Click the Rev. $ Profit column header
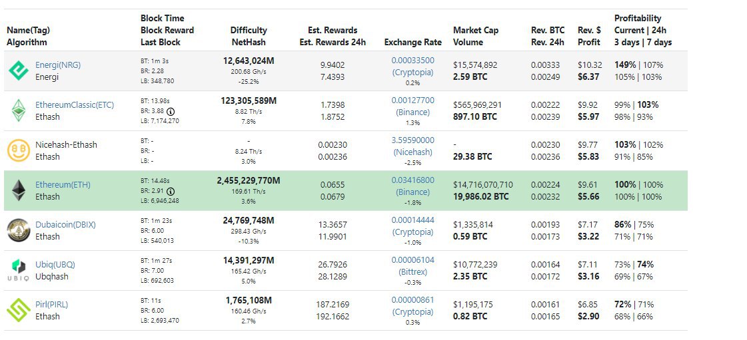The height and width of the screenshot is (340, 747). (x=589, y=36)
